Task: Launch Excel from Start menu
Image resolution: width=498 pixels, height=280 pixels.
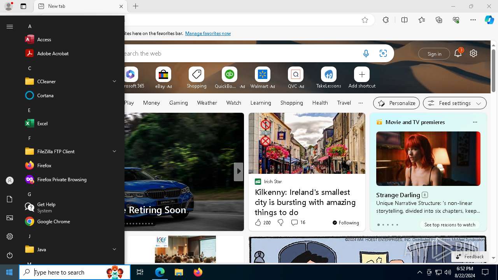Action: pyautogui.click(x=70, y=123)
